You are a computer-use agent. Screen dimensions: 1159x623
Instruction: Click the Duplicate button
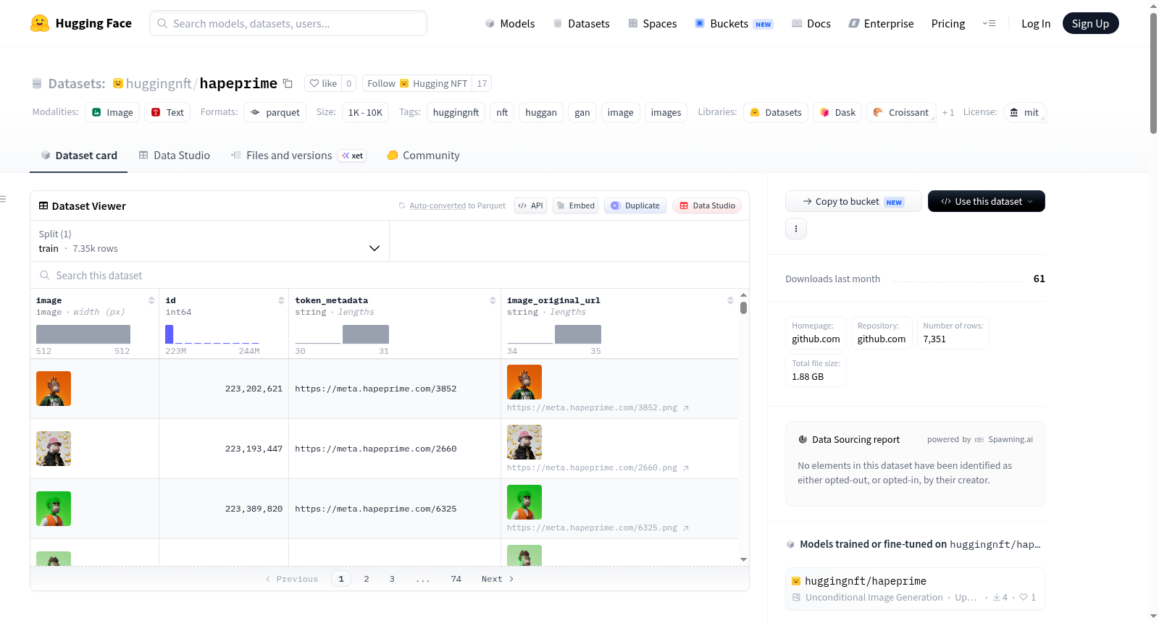635,205
